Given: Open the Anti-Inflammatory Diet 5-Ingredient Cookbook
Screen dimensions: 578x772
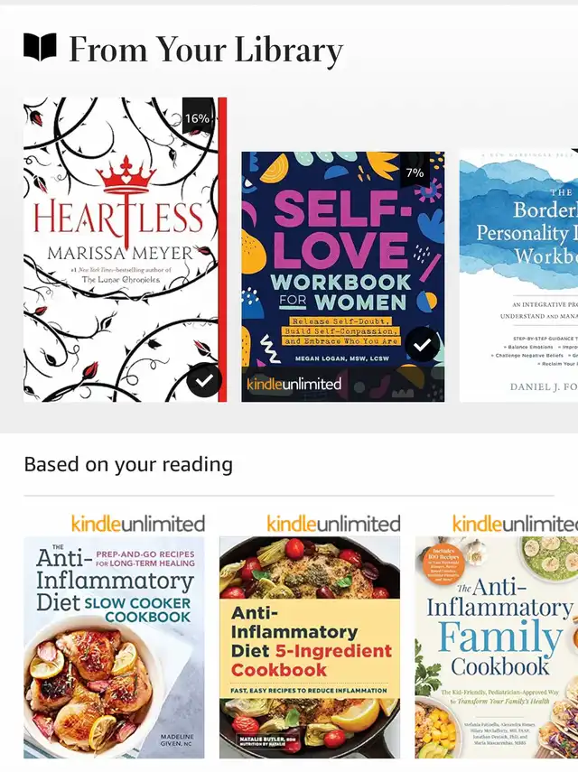Looking at the screenshot, I should click(x=310, y=647).
